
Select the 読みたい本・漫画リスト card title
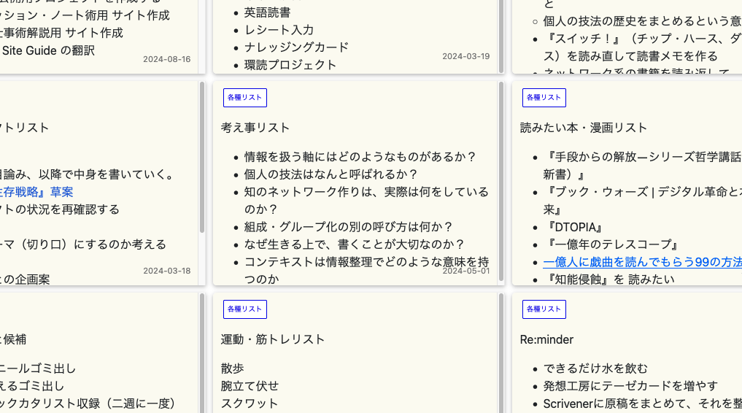coord(583,128)
